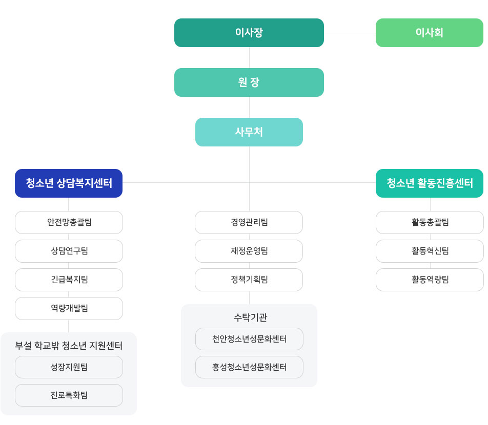This screenshot has width=488, height=425.
Task: Click the 천안청소년성문화센터 box
Action: tap(249, 339)
